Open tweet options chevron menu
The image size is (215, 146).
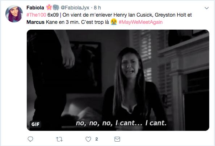207,8
